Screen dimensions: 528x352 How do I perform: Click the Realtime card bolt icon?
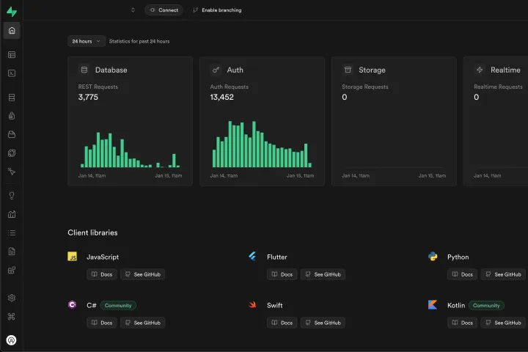click(480, 70)
